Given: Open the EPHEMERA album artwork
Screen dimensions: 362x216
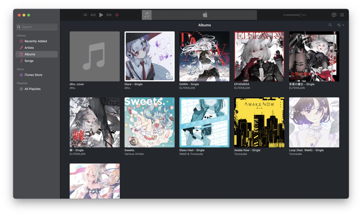Looking at the screenshot, I should coord(259,56).
